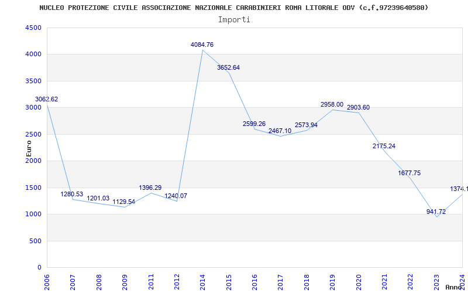Click the 2009 year axis label
This screenshot has width=468, height=293.
click(125, 282)
